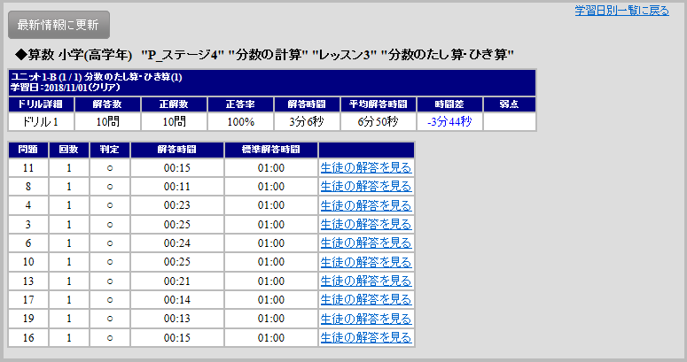Click the 00:24 answer time cell
Screen dimensions: 687x362
[x=177, y=243]
